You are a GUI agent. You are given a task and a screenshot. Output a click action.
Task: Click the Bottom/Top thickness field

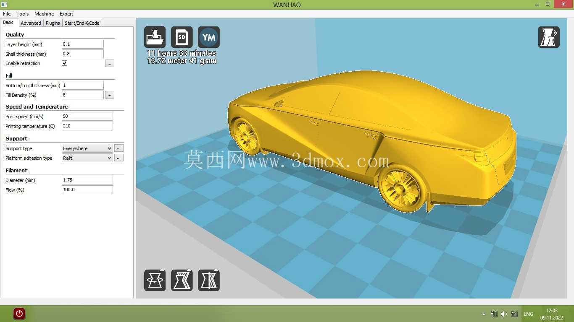pyautogui.click(x=83, y=86)
